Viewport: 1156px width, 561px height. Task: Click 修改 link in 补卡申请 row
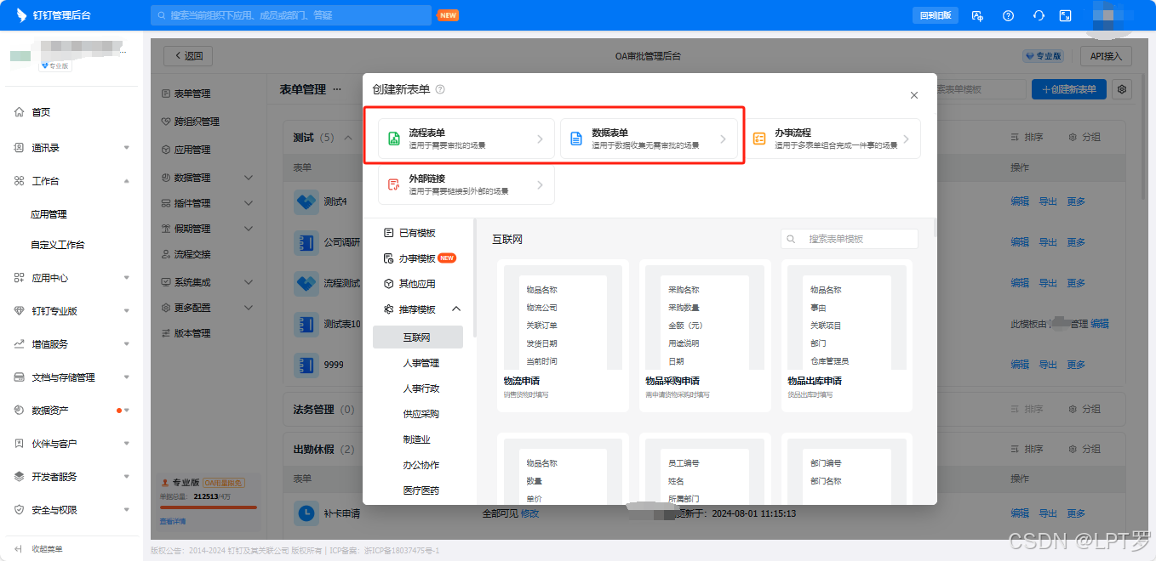pos(529,513)
